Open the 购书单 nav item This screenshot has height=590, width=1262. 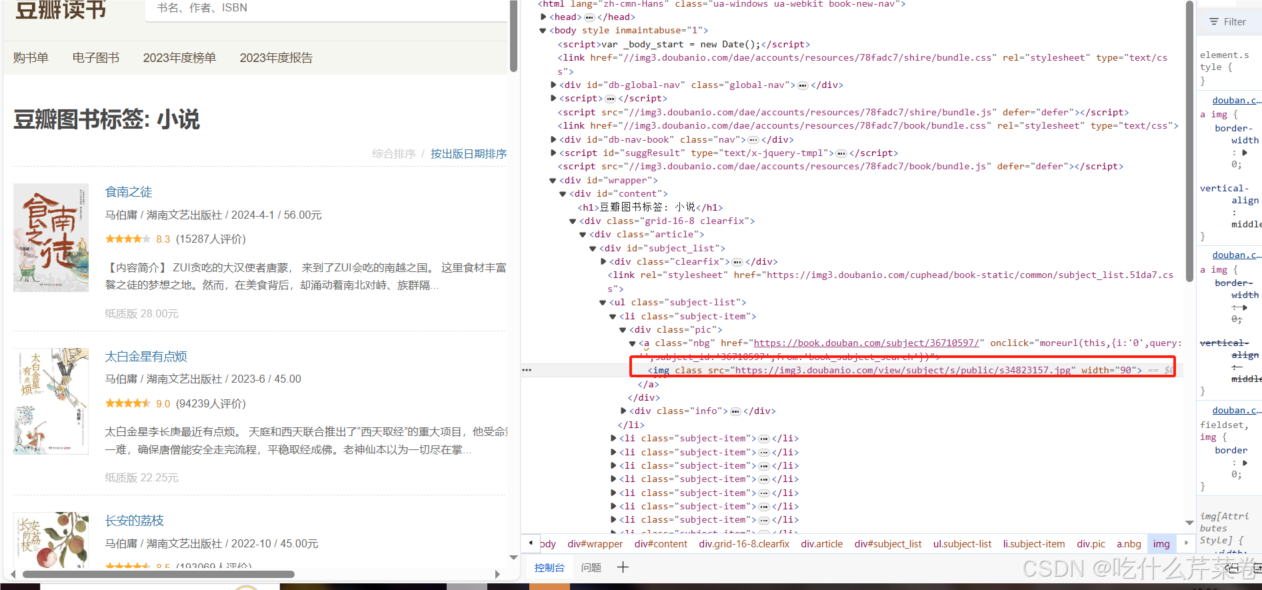coord(31,58)
